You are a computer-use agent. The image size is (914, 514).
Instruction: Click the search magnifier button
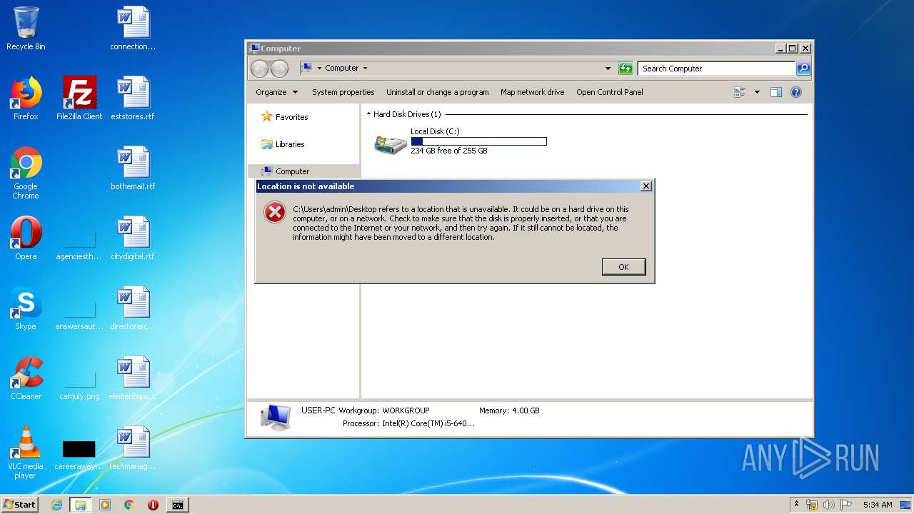point(803,69)
